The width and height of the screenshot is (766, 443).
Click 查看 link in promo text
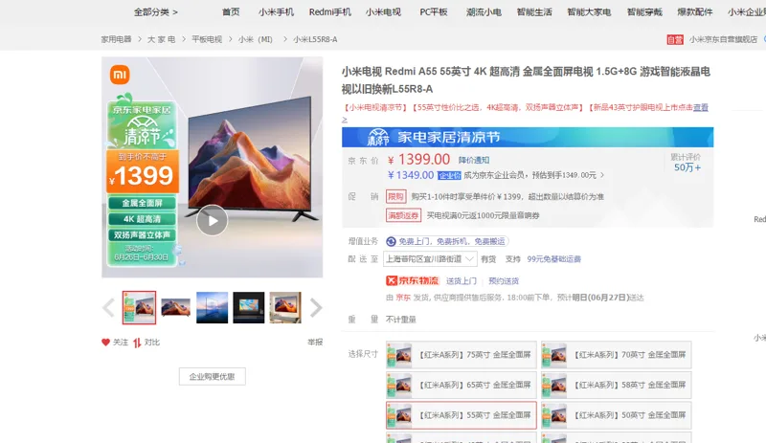coord(701,107)
